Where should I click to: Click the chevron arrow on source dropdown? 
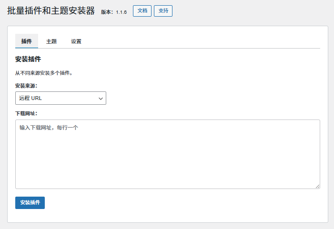tap(101, 99)
